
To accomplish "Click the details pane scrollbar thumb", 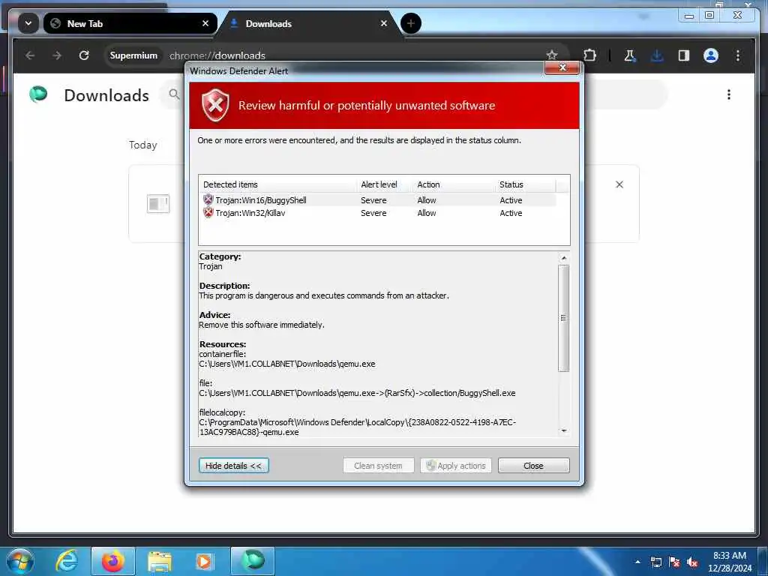I will 564,318.
